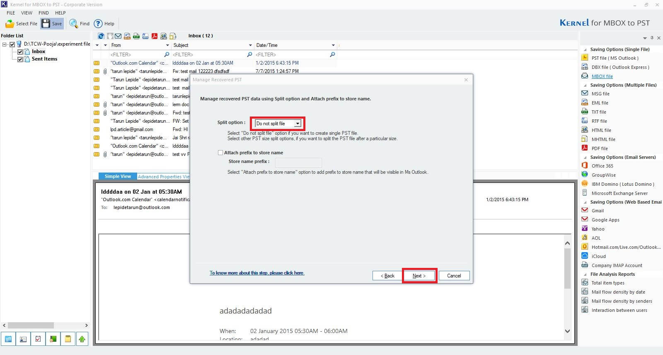
Task: Click the green up arrow icon at bottom left
Action: click(82, 339)
